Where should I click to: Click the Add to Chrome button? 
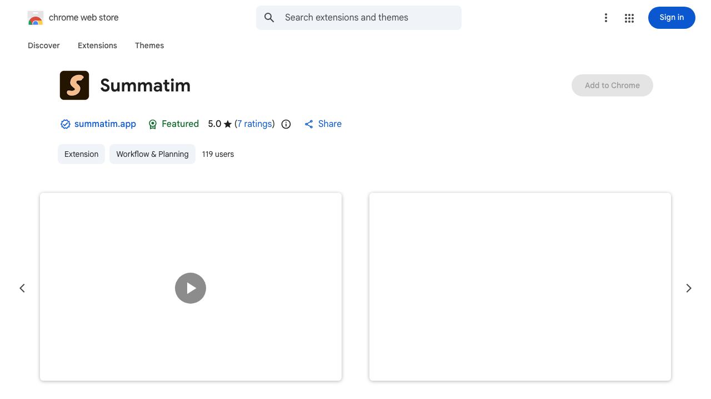pyautogui.click(x=612, y=85)
